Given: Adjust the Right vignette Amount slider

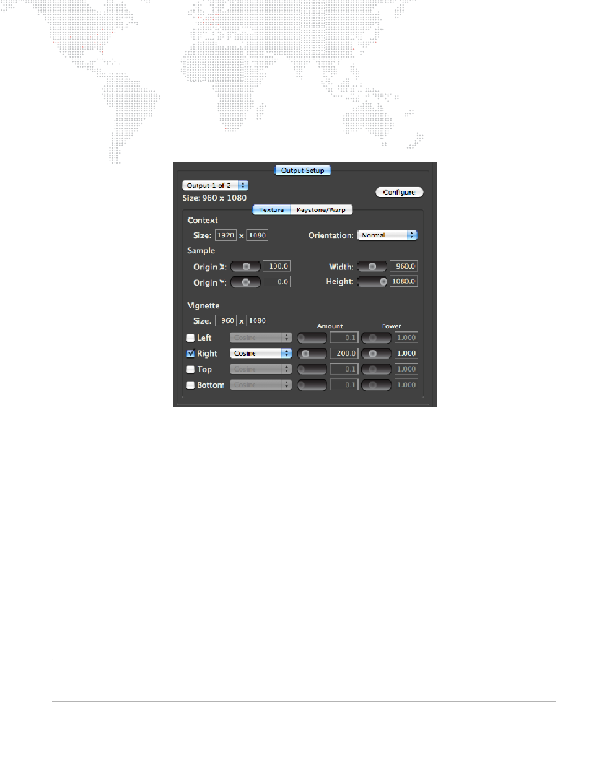Looking at the screenshot, I should pyautogui.click(x=312, y=353).
